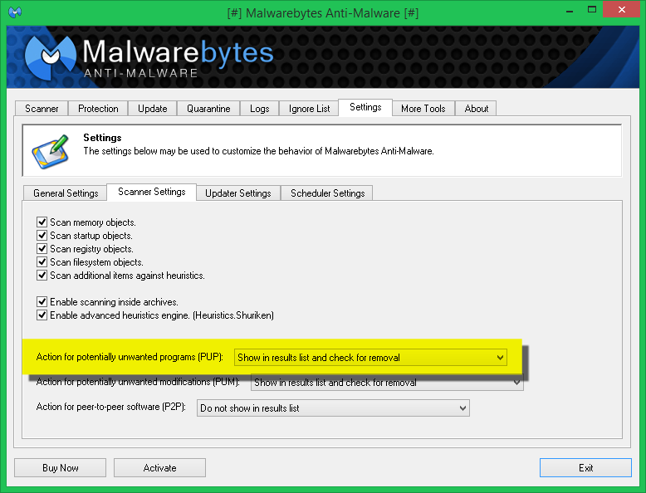Click the Buy Now button

point(60,467)
